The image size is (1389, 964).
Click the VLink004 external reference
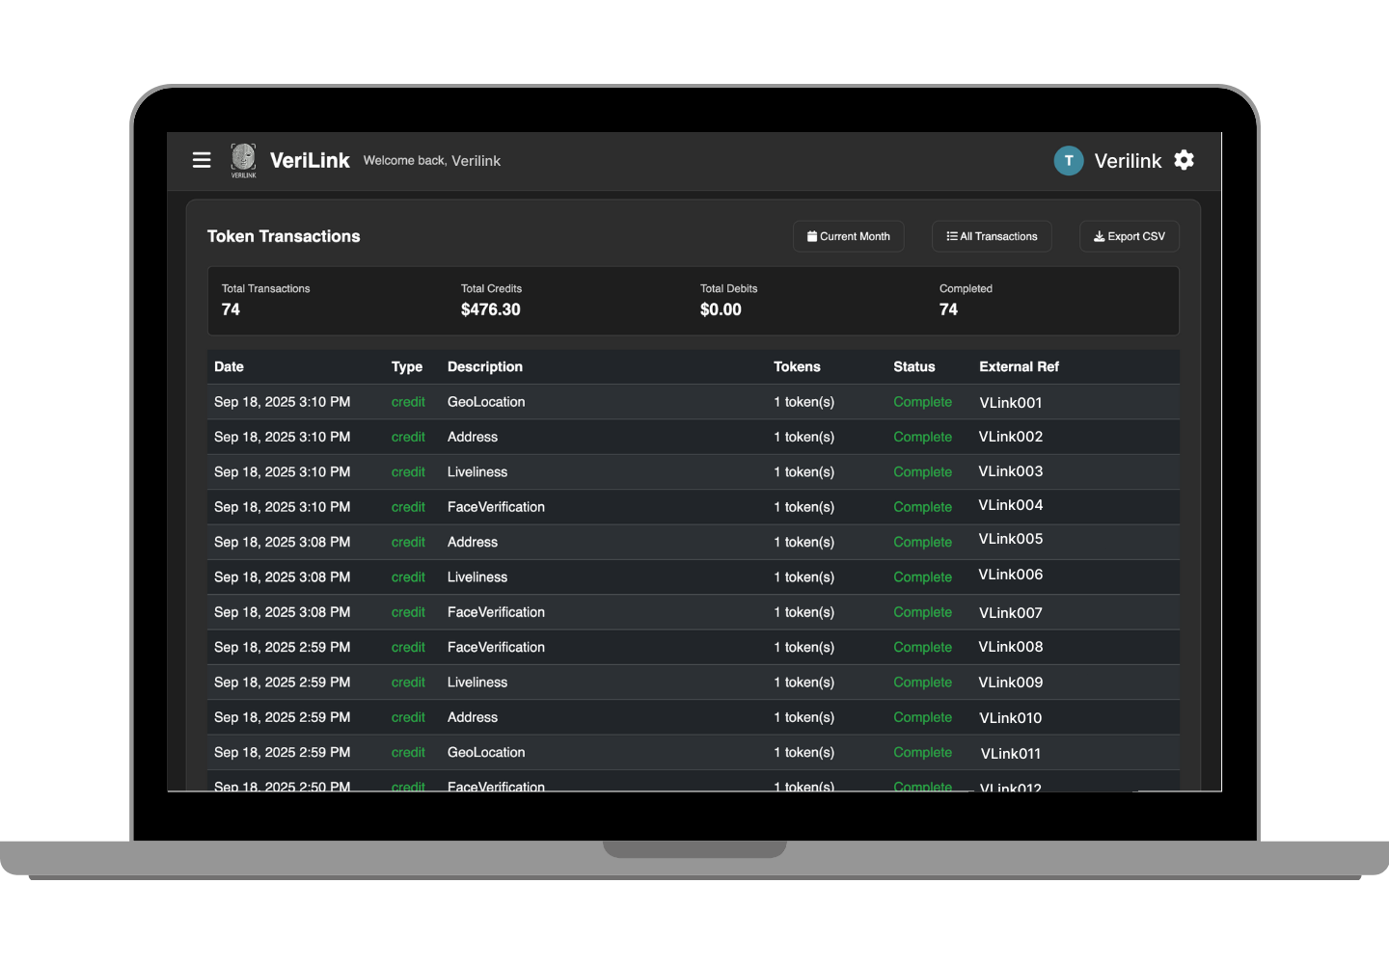tap(1011, 505)
